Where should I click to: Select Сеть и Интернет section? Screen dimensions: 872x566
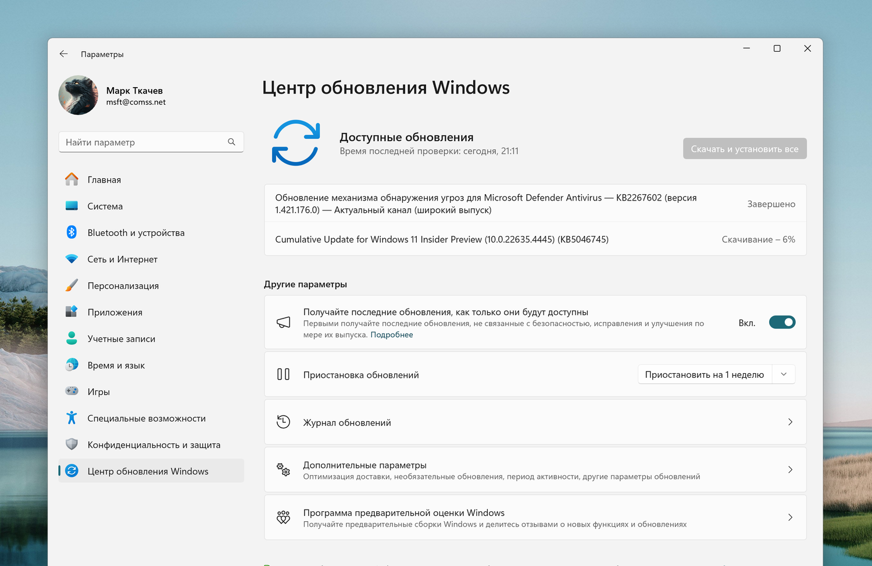point(151,259)
